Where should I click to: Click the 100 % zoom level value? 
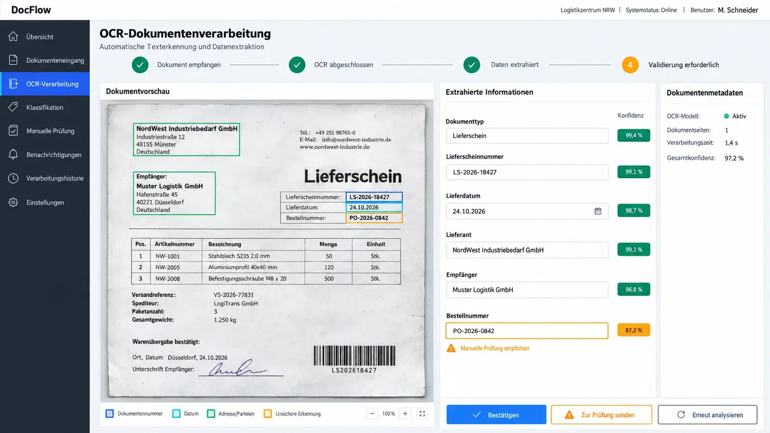[x=388, y=414]
